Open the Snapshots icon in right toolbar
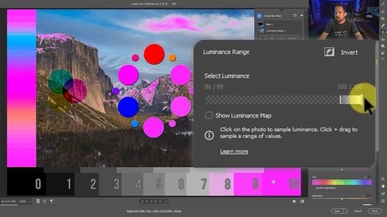This screenshot has height=217, width=387. tap(383, 46)
